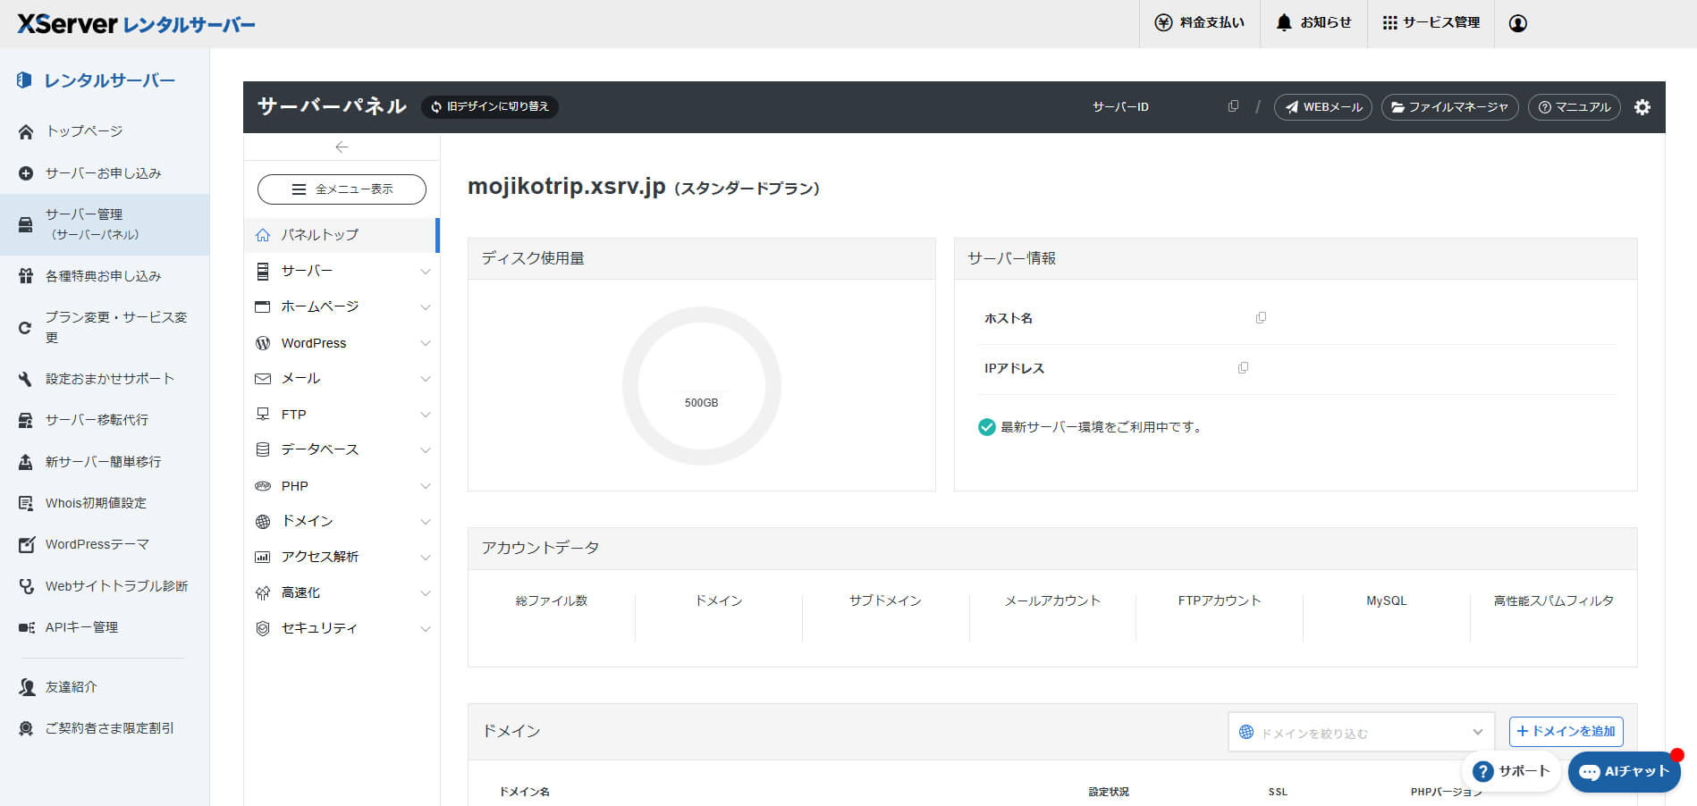Expand the PHP menu section

coord(342,486)
